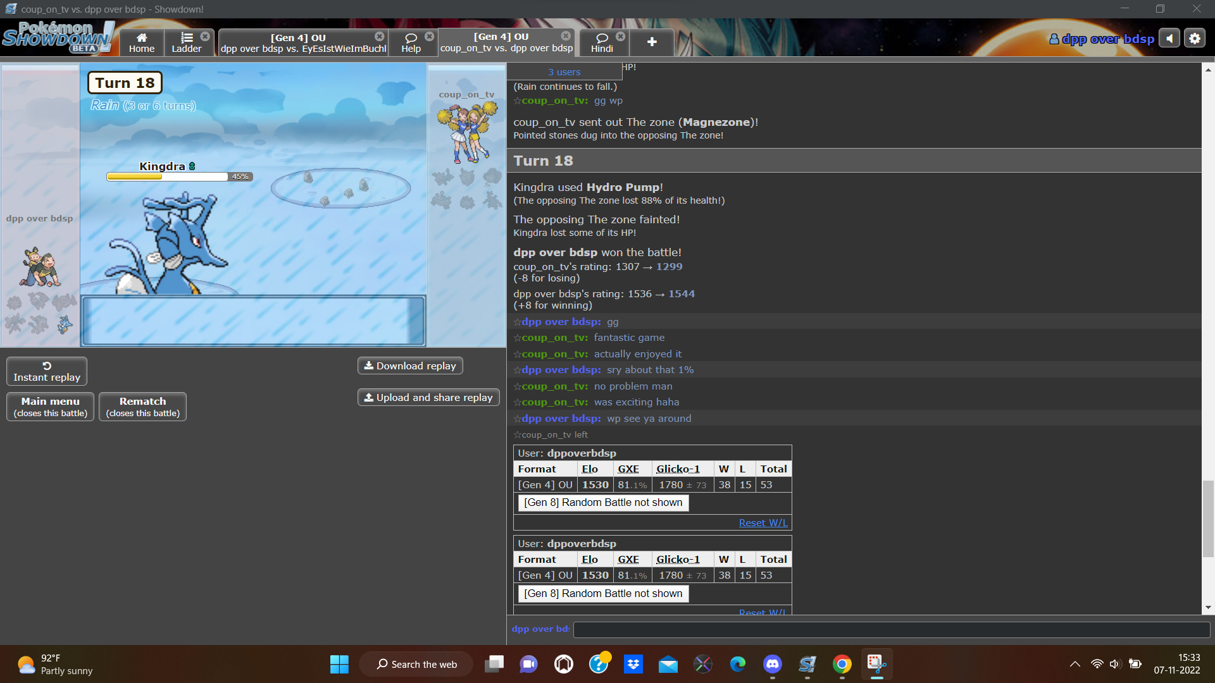Show the 3 users list
Image resolution: width=1215 pixels, height=683 pixels.
pyautogui.click(x=564, y=72)
